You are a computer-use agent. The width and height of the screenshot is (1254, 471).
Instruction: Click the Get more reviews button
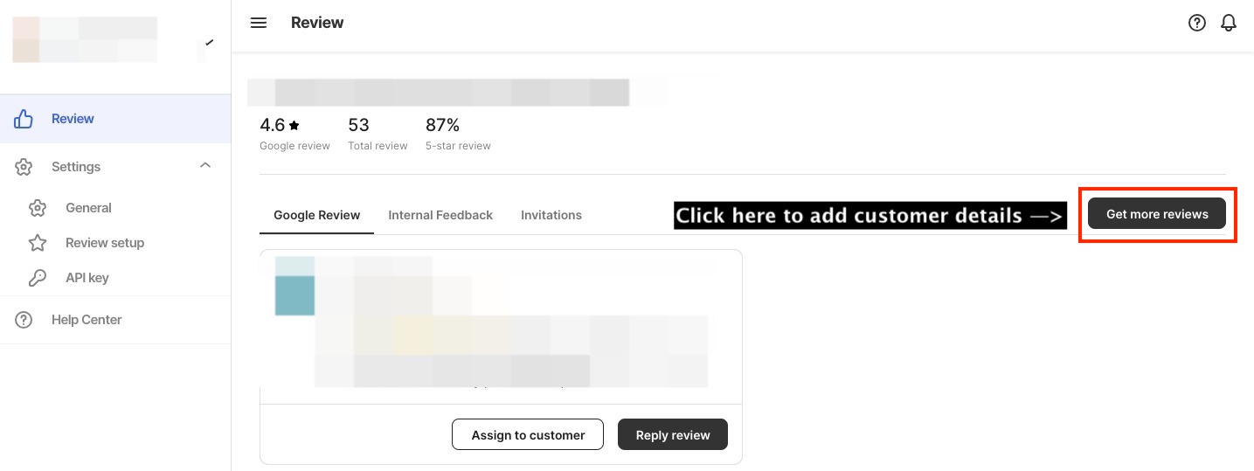1157,214
